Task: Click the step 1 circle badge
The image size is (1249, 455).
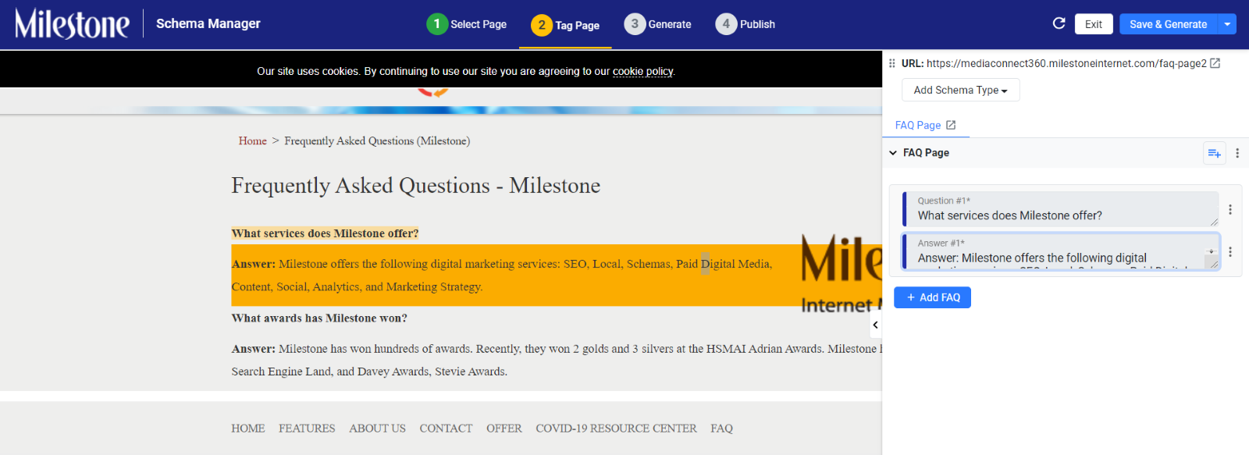Action: [x=437, y=24]
